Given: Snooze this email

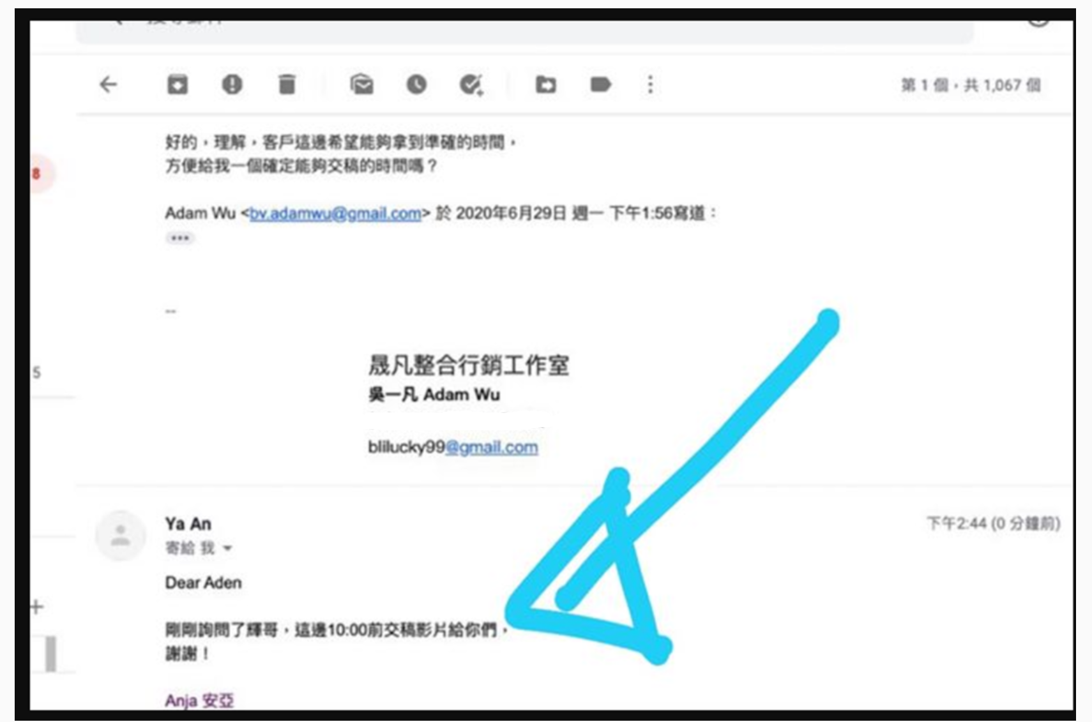Looking at the screenshot, I should [x=418, y=84].
